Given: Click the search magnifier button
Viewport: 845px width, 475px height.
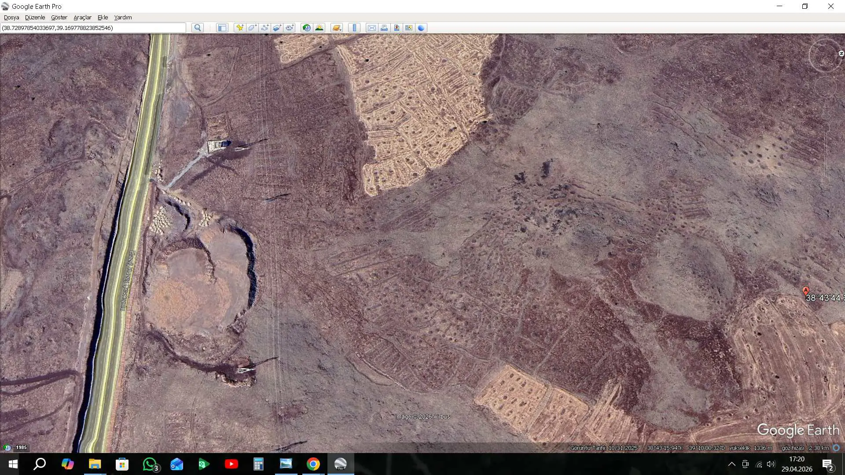Looking at the screenshot, I should pyautogui.click(x=198, y=28).
